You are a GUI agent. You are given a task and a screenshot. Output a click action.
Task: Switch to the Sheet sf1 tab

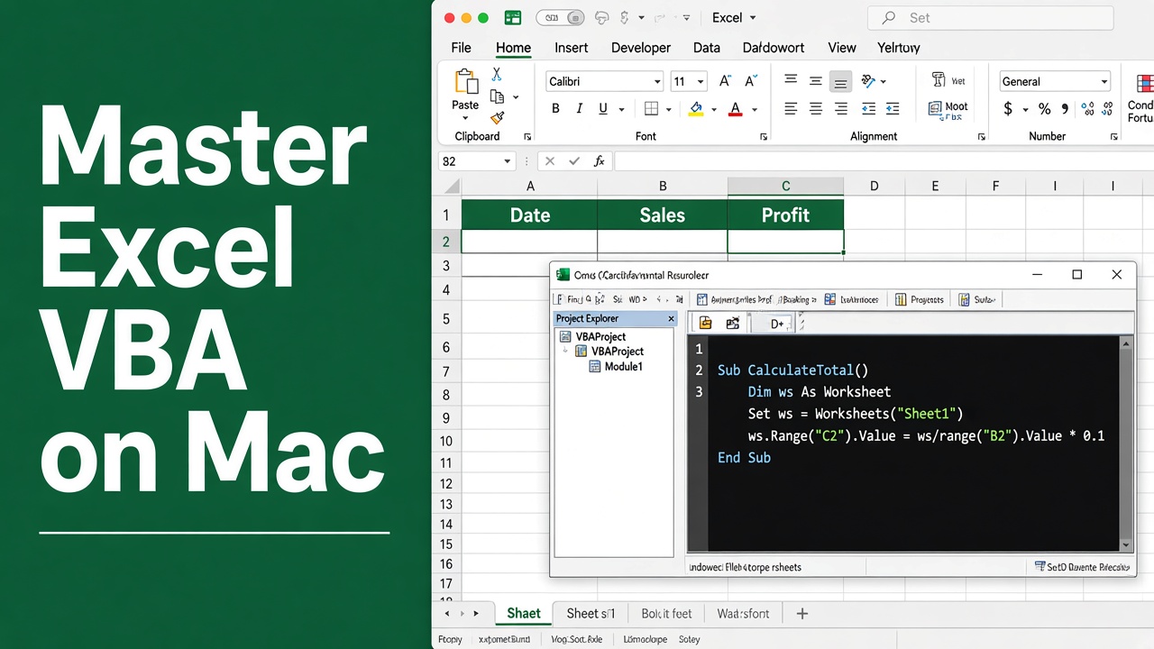pos(591,614)
